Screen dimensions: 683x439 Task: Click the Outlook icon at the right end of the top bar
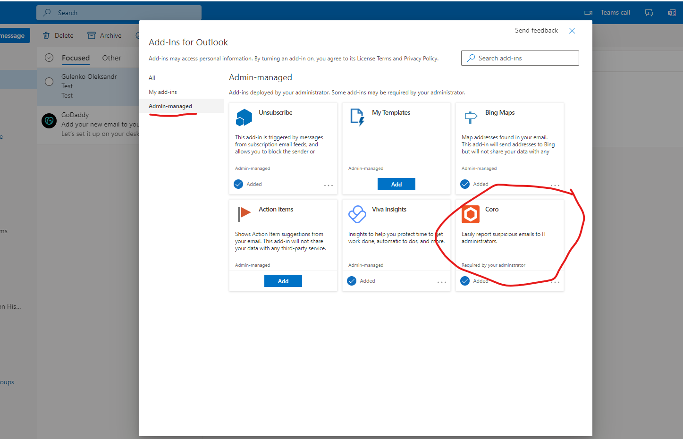[672, 13]
